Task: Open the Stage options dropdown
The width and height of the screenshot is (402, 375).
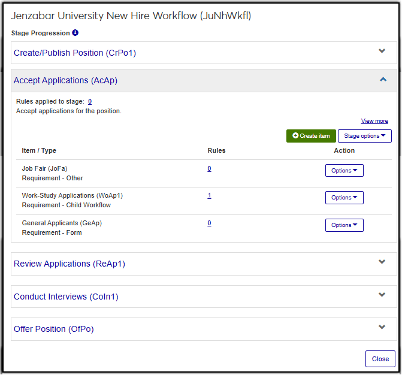Action: point(364,136)
